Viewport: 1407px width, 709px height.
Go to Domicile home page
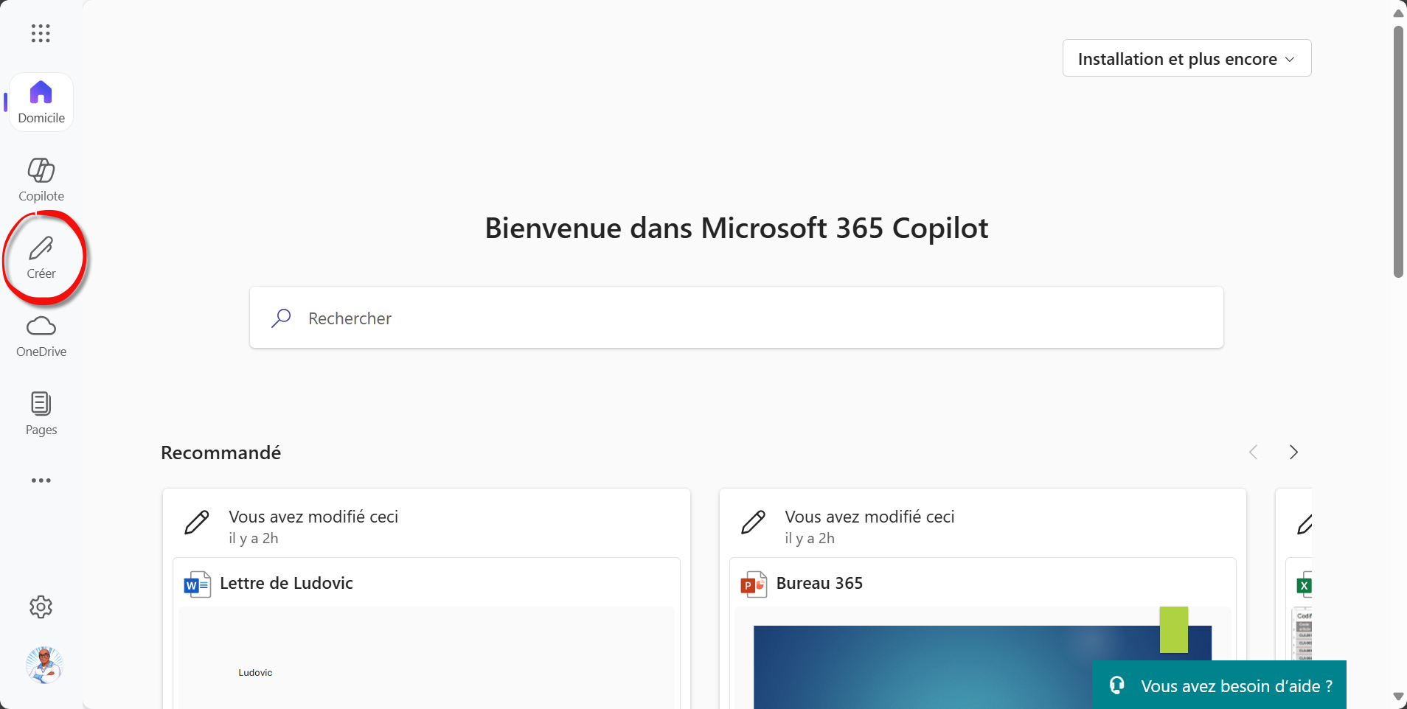click(41, 102)
